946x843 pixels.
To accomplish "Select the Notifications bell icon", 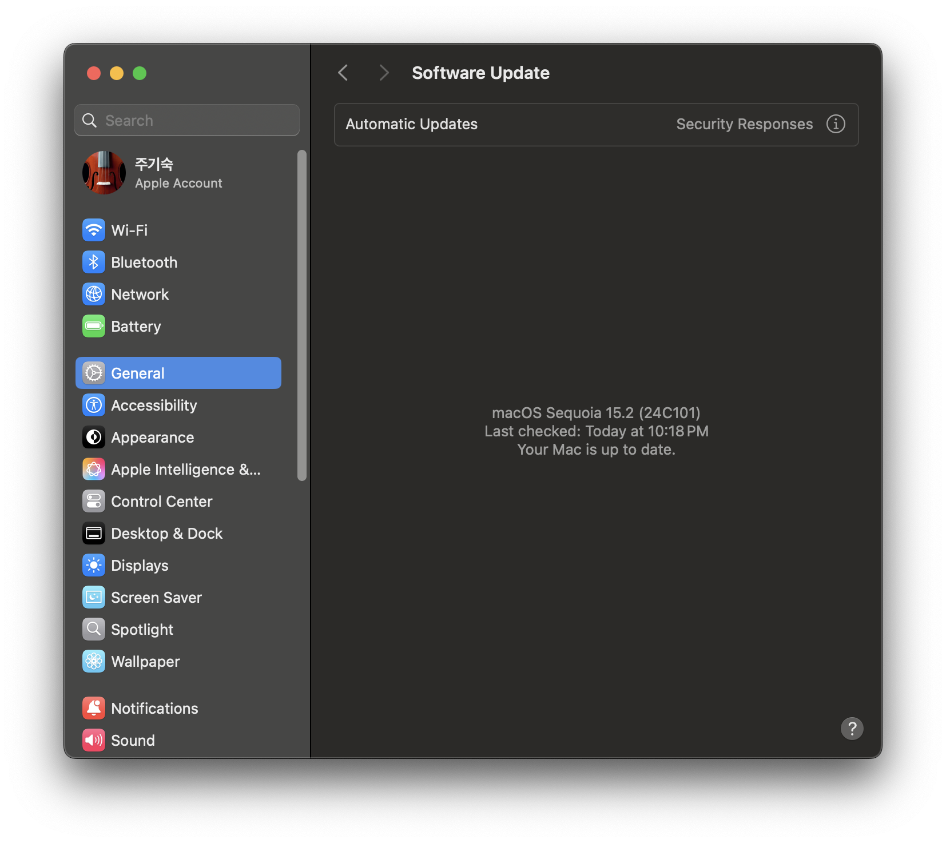I will 94,708.
